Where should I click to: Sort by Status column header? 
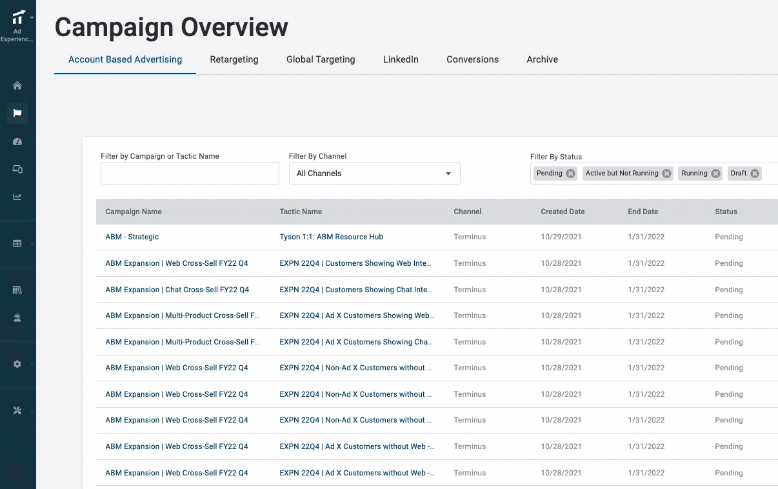pos(726,212)
